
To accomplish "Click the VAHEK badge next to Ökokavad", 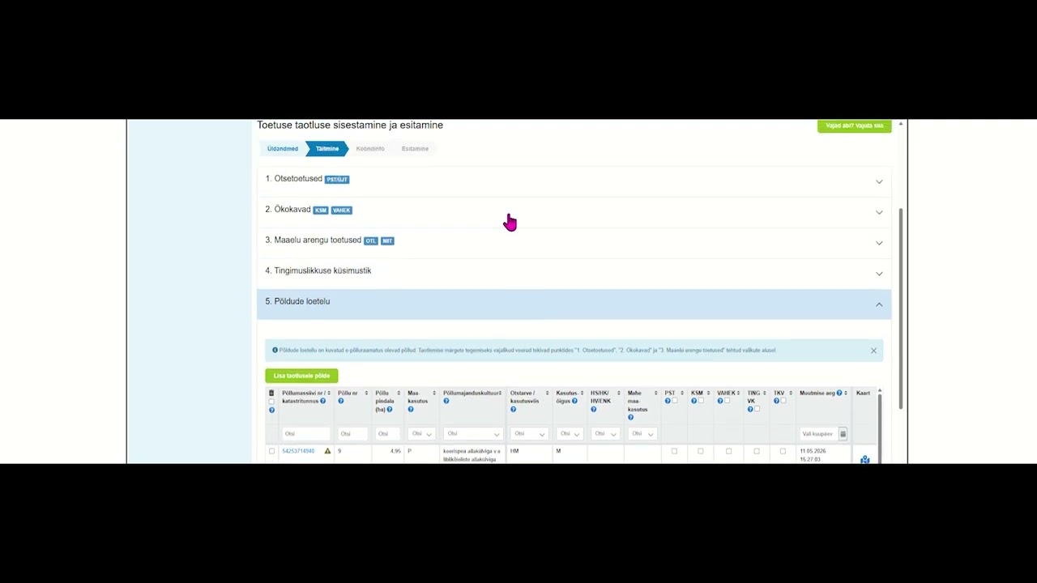I will pos(341,211).
